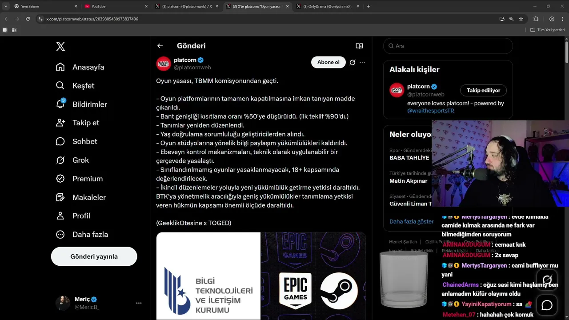Open new tab with plus button

369,6
